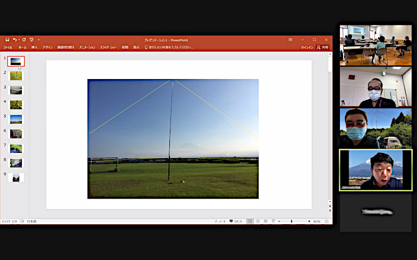This screenshot has height=260, width=417.
Task: Click the サインイン link
Action: 307,47
